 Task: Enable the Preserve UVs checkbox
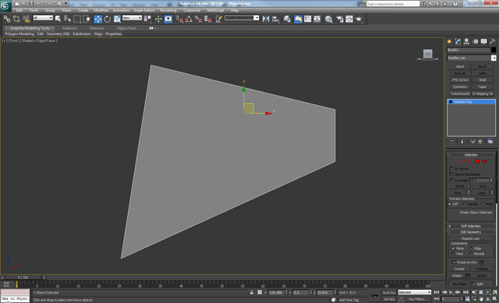(x=454, y=262)
